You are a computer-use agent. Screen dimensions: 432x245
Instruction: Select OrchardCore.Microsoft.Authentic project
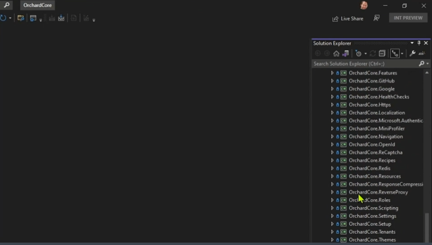(386, 120)
